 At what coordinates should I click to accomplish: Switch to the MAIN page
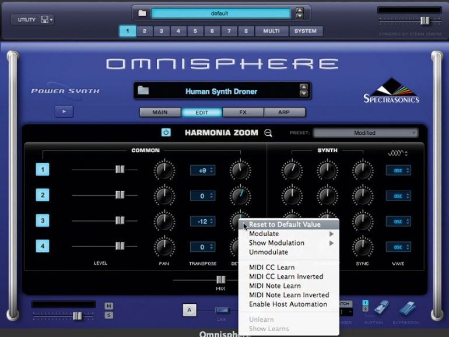[160, 113]
